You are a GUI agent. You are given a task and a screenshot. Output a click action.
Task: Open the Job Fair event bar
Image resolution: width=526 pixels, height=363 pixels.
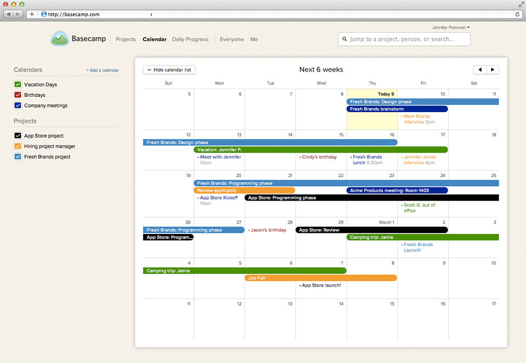[x=321, y=278]
